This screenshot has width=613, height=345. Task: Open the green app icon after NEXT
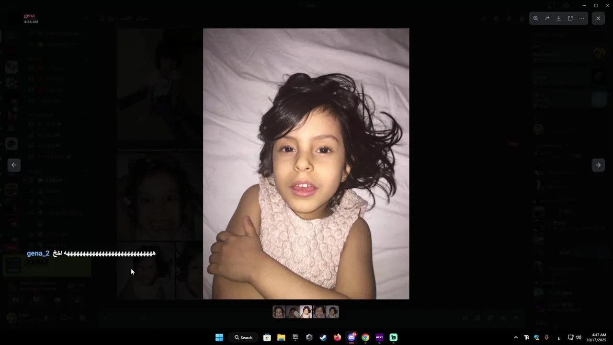[394, 337]
